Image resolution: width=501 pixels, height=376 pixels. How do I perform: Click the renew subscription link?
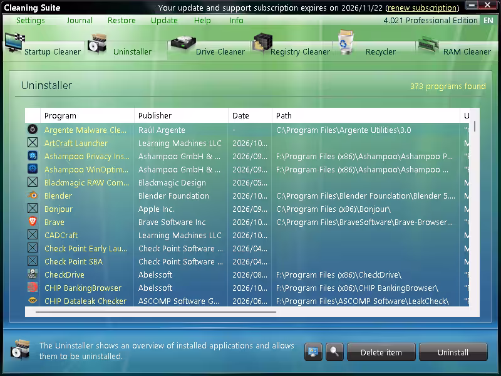pos(422,8)
